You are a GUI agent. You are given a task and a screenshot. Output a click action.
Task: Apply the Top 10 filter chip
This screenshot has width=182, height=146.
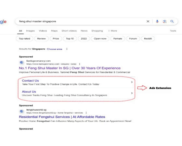pos(70,39)
